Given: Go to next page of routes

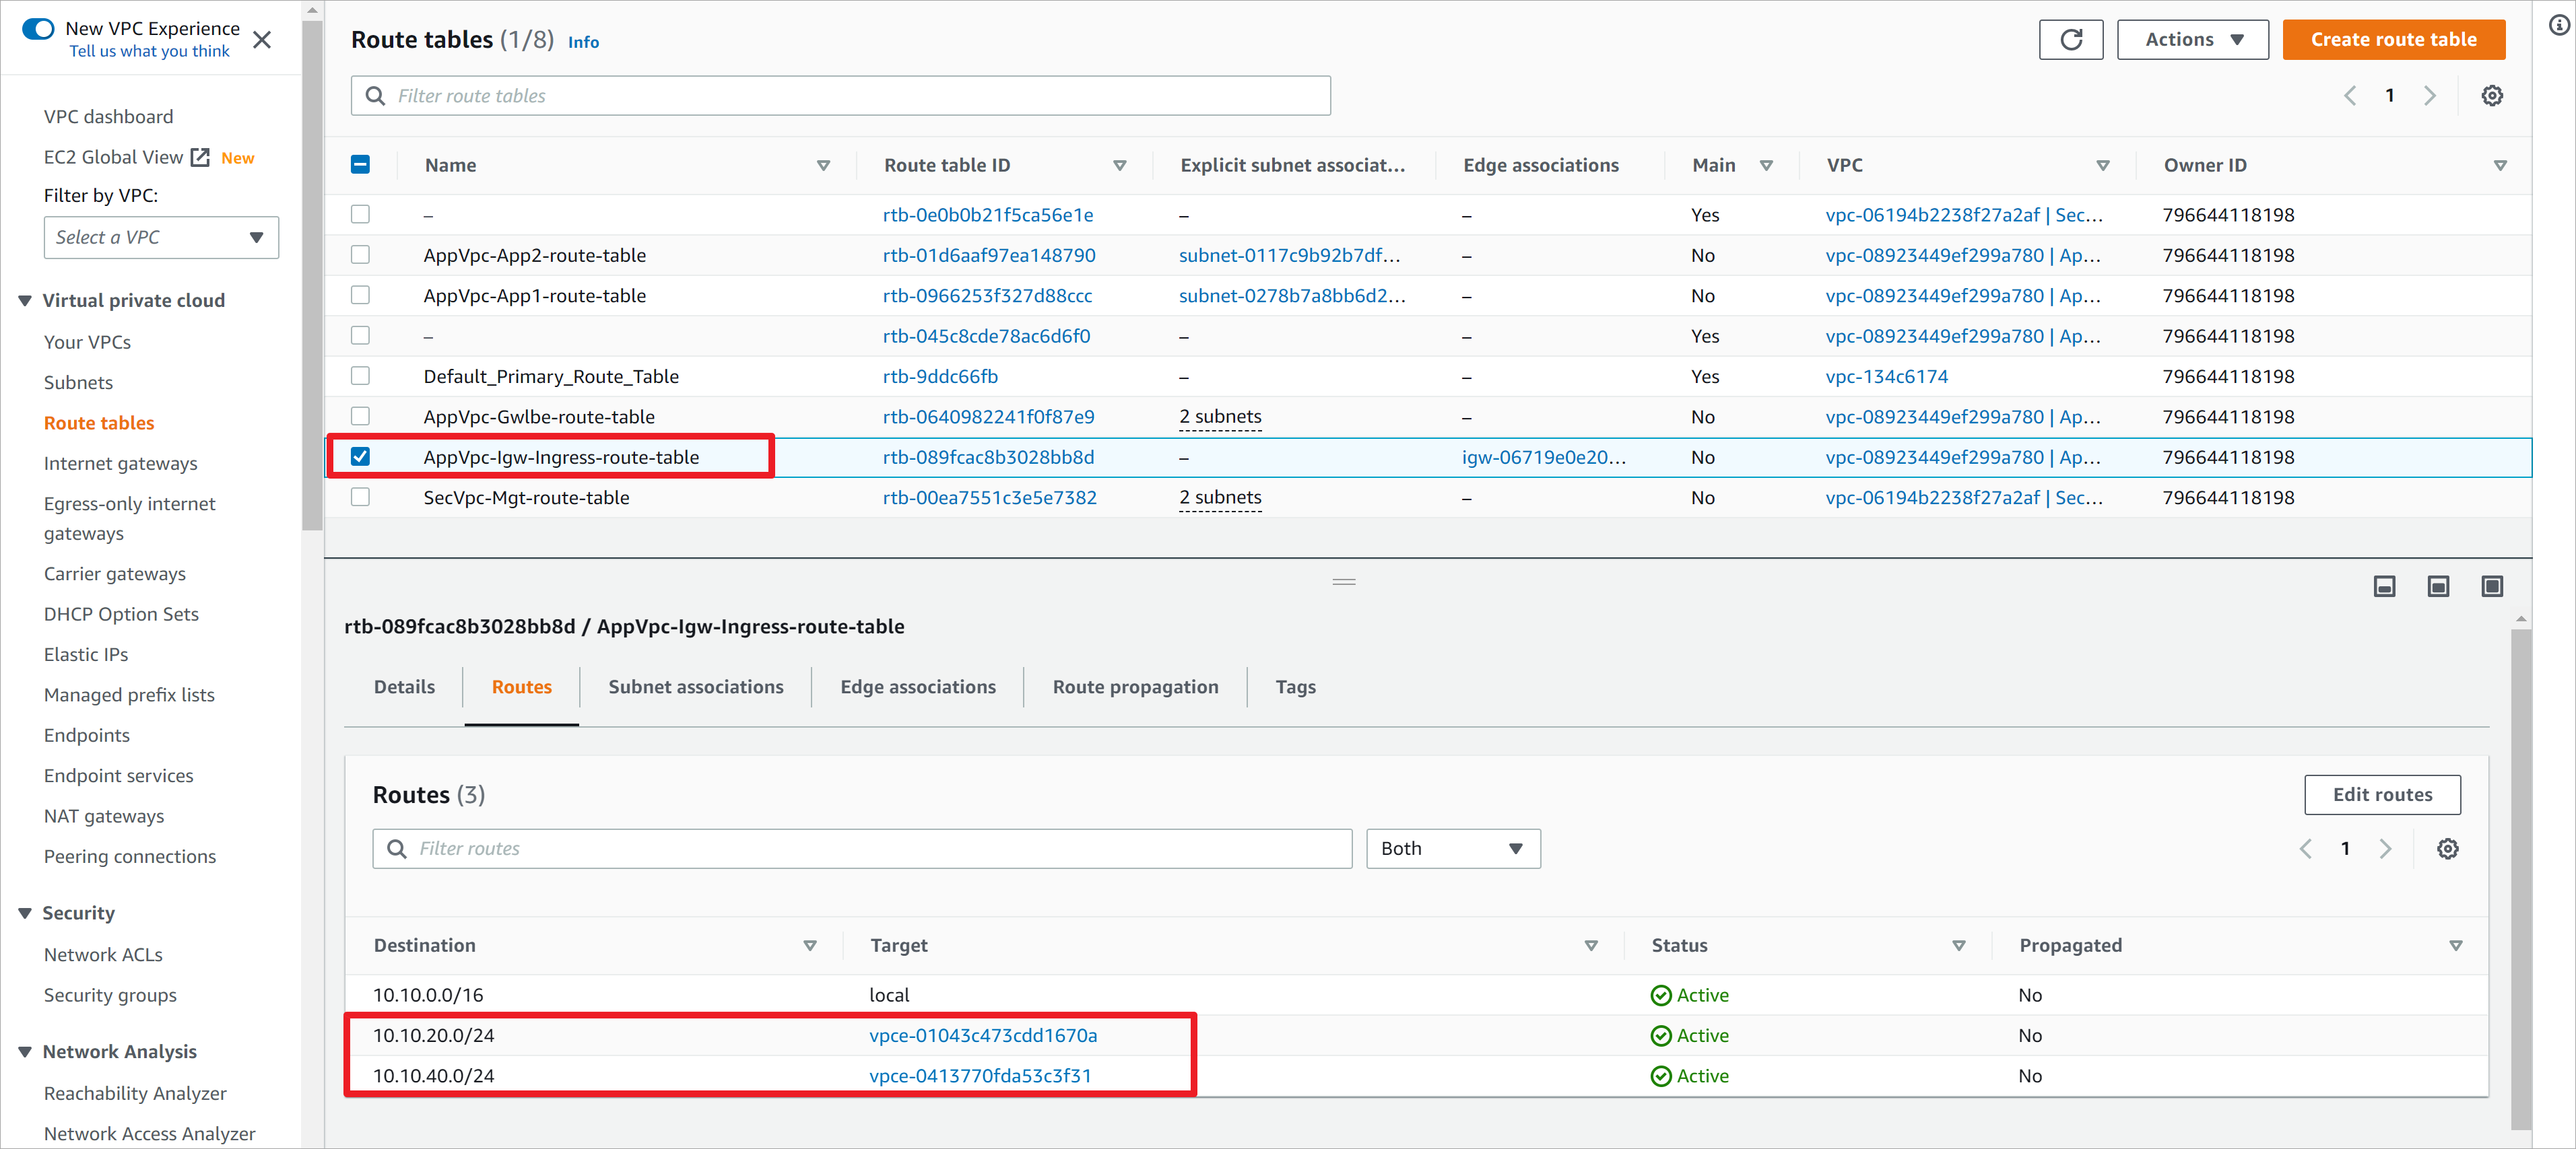Looking at the screenshot, I should coord(2386,848).
